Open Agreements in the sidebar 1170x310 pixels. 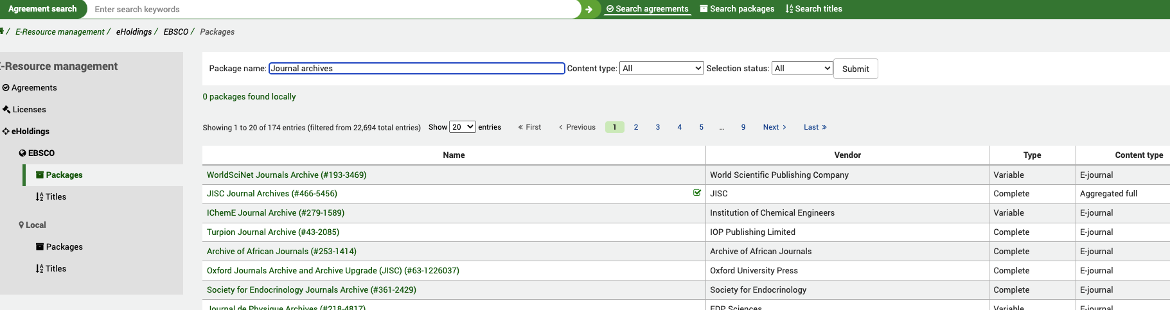(33, 88)
